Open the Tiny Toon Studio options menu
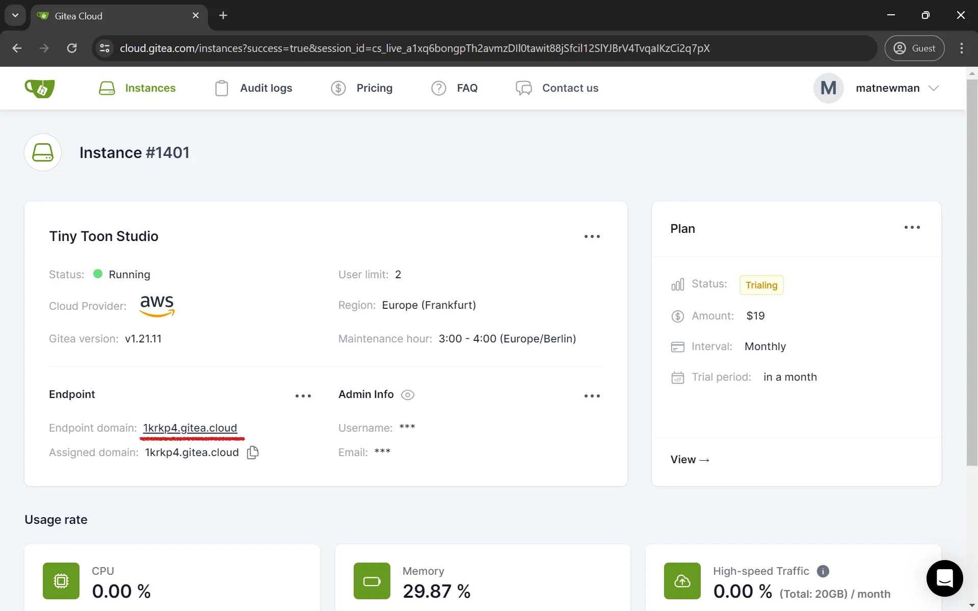978x611 pixels. point(592,236)
